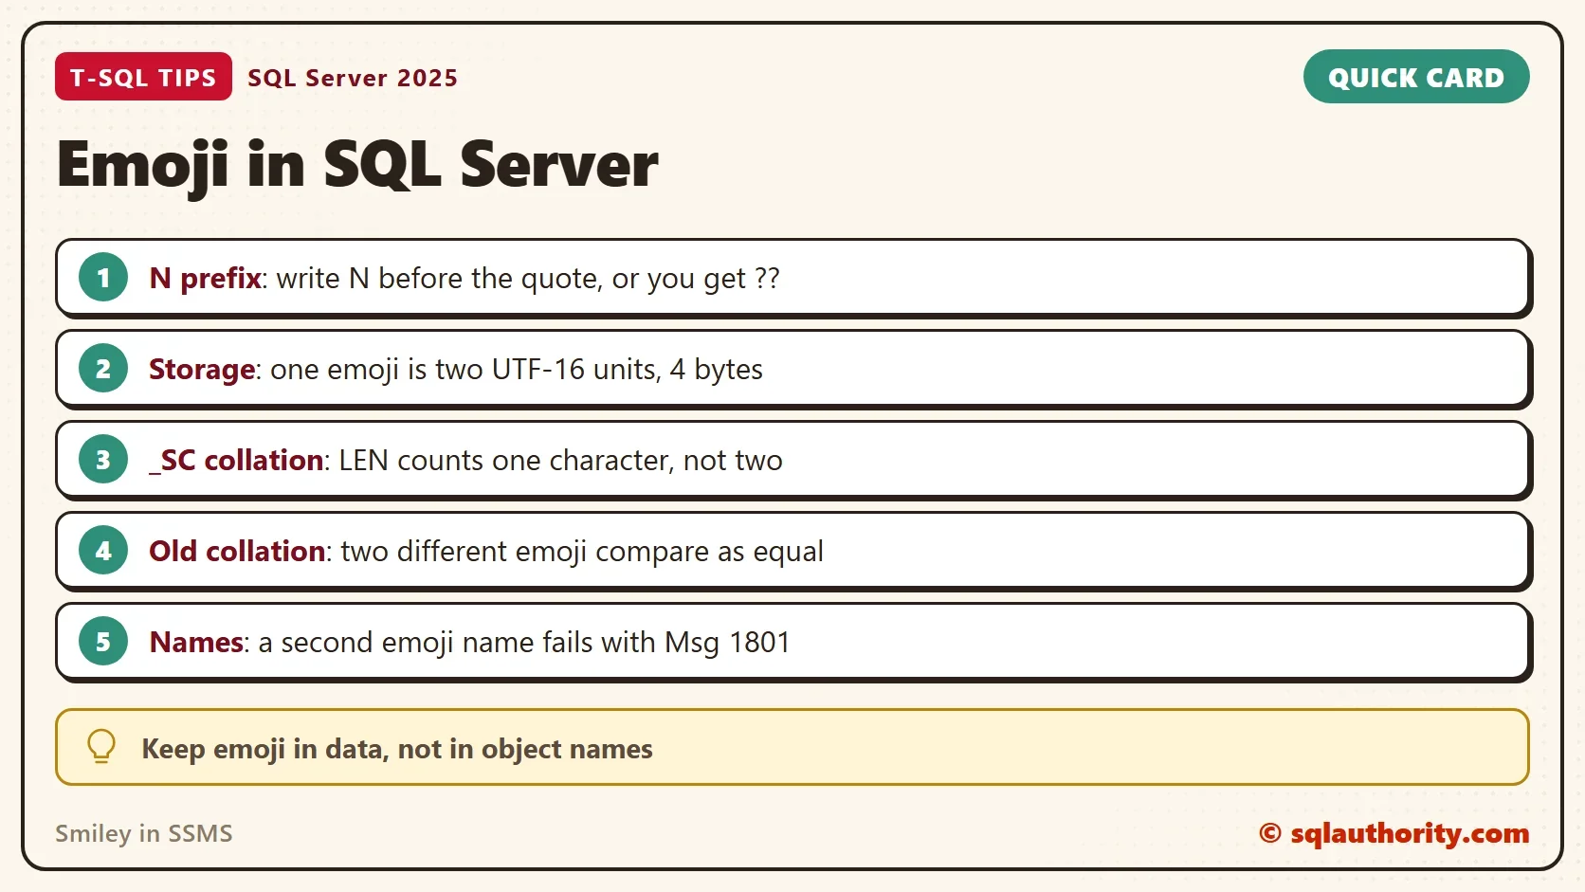The width and height of the screenshot is (1585, 892).
Task: Click 'write N before the quote' text
Action: click(438, 278)
